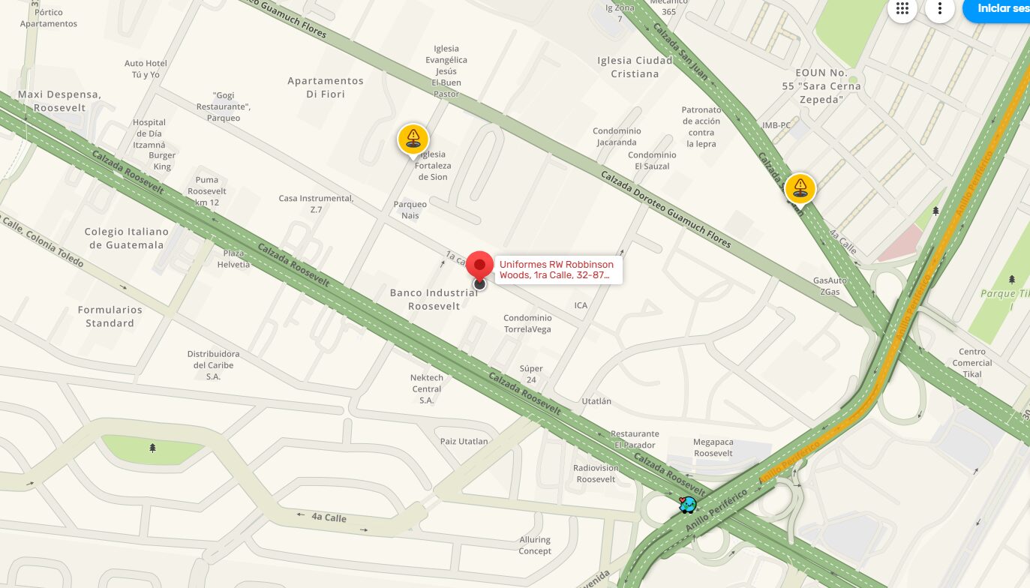Open hazard alert on Calzada San Juan

(x=800, y=188)
